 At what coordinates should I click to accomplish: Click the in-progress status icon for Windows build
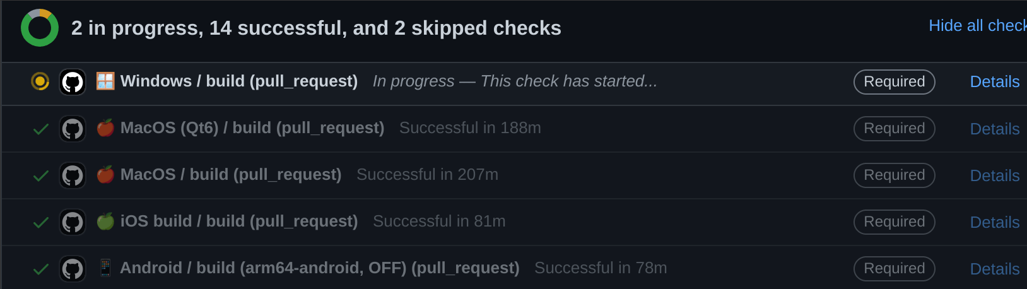(40, 81)
